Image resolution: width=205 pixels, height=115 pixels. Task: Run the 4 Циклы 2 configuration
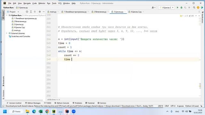[177, 8]
